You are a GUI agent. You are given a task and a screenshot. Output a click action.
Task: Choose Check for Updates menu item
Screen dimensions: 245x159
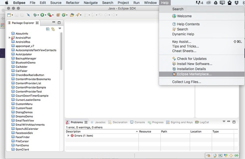pyautogui.click(x=202, y=59)
